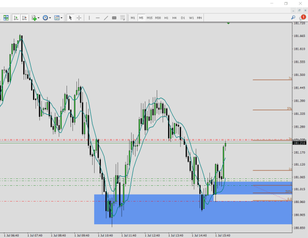Switch chart to H1 timeframe
Viewport: 308px width, 238px height.
point(166,18)
